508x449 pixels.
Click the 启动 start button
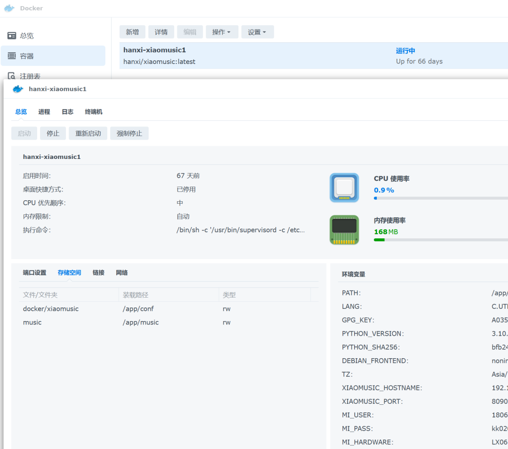[24, 134]
